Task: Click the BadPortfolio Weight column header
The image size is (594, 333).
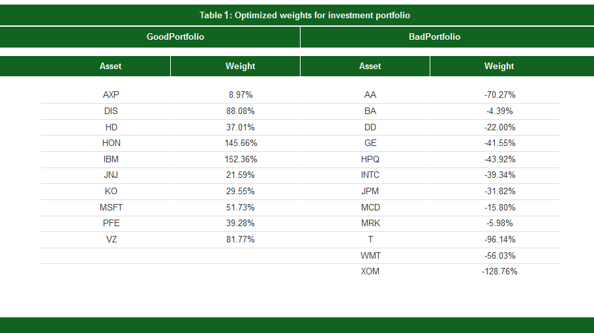Action: [x=499, y=66]
